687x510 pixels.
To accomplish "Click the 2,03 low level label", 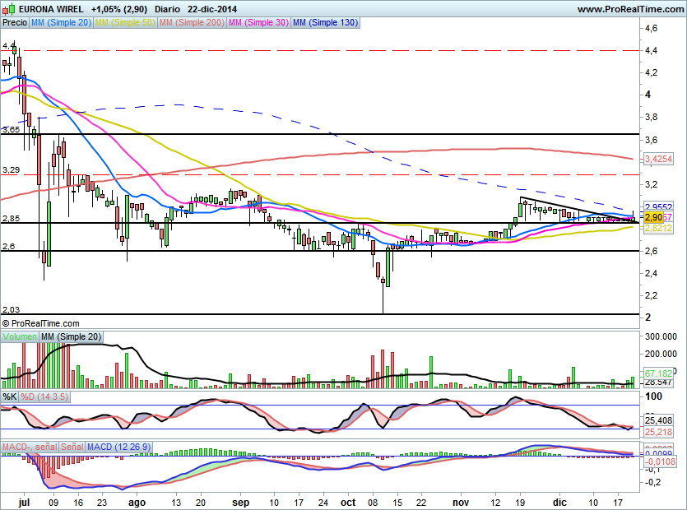I will pos(11,310).
